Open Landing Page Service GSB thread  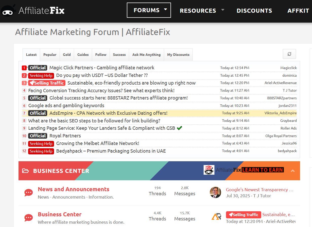[x=101, y=128]
